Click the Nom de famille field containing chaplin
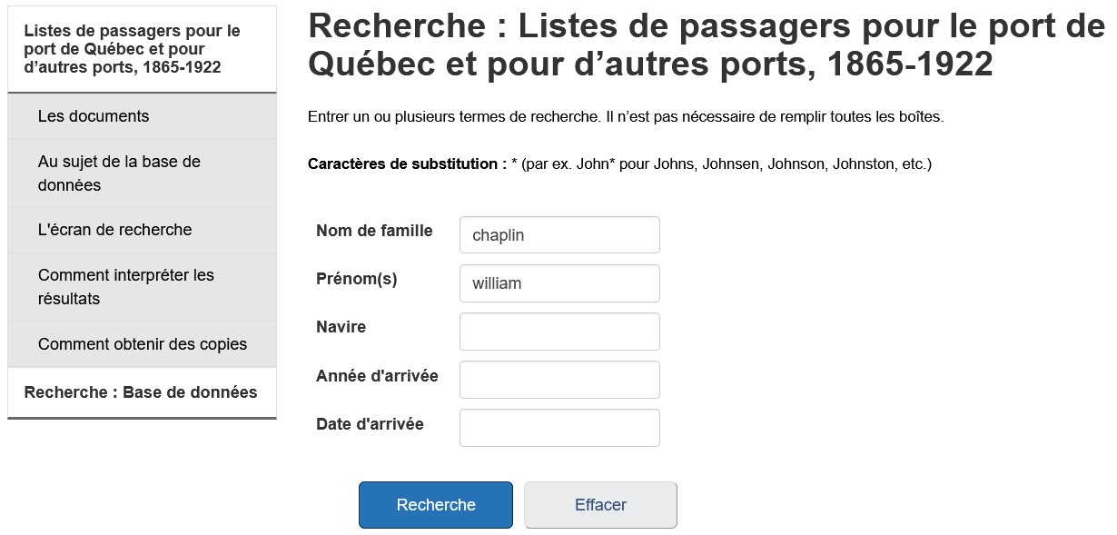1117x535 pixels. click(559, 235)
